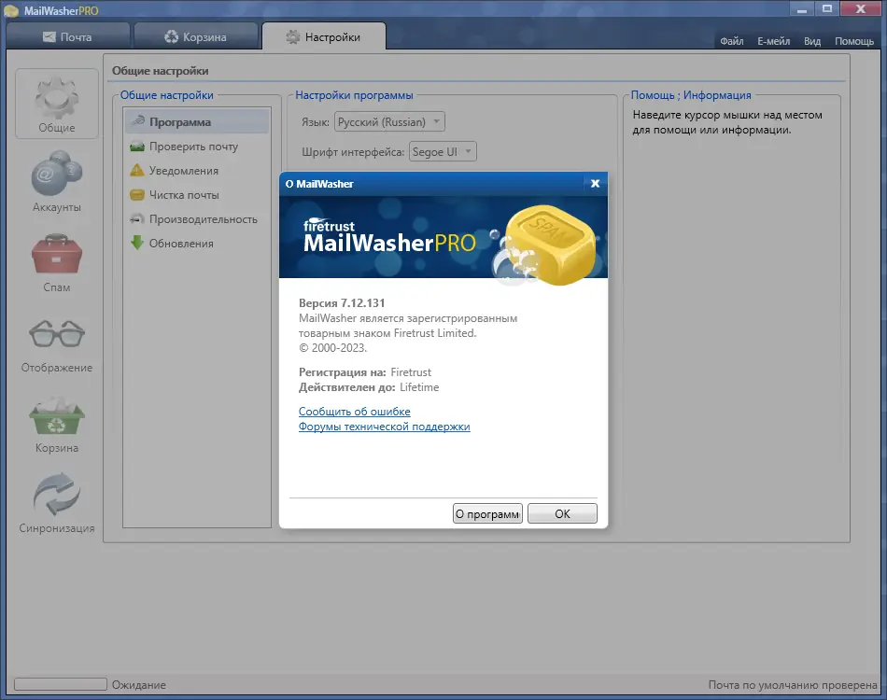
Task: Click the Версия 7.12.131 text
Action: click(x=342, y=303)
